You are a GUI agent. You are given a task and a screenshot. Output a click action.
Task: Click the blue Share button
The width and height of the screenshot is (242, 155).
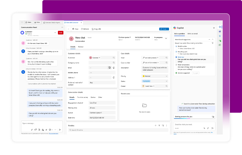pos(164,29)
